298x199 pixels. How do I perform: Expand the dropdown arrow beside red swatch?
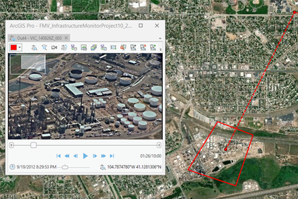(x=20, y=47)
